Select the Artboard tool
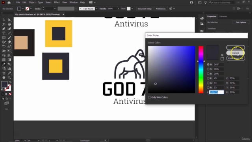This screenshot has height=142, width=252. click(x=4, y=73)
